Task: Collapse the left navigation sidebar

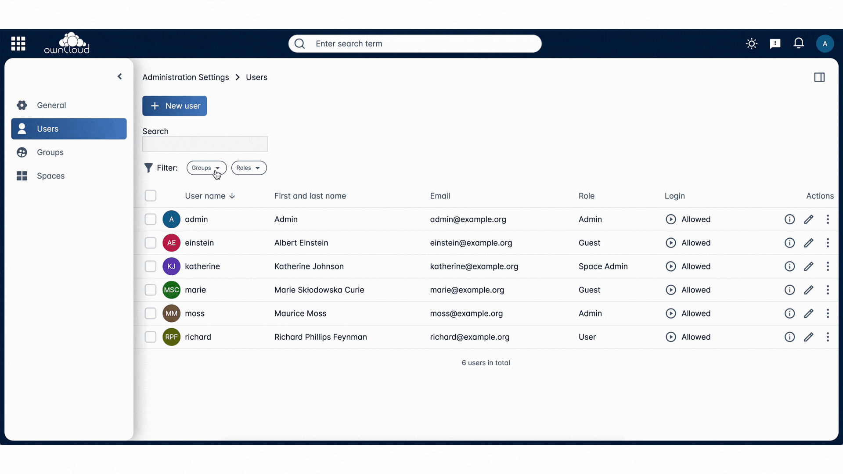Action: click(x=119, y=76)
